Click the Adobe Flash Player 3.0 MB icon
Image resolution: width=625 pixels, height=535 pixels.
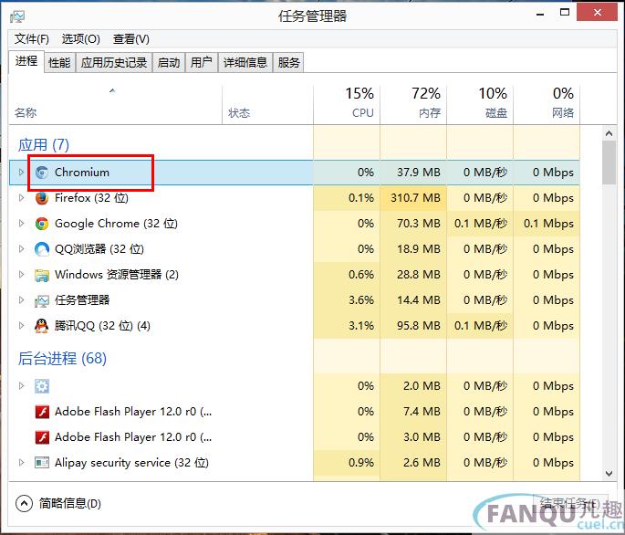click(42, 437)
